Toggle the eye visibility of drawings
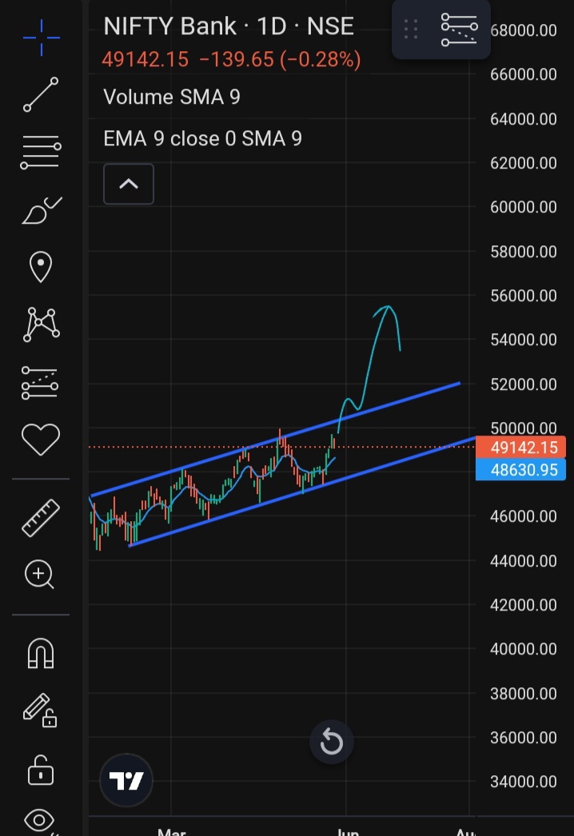 tap(40, 820)
